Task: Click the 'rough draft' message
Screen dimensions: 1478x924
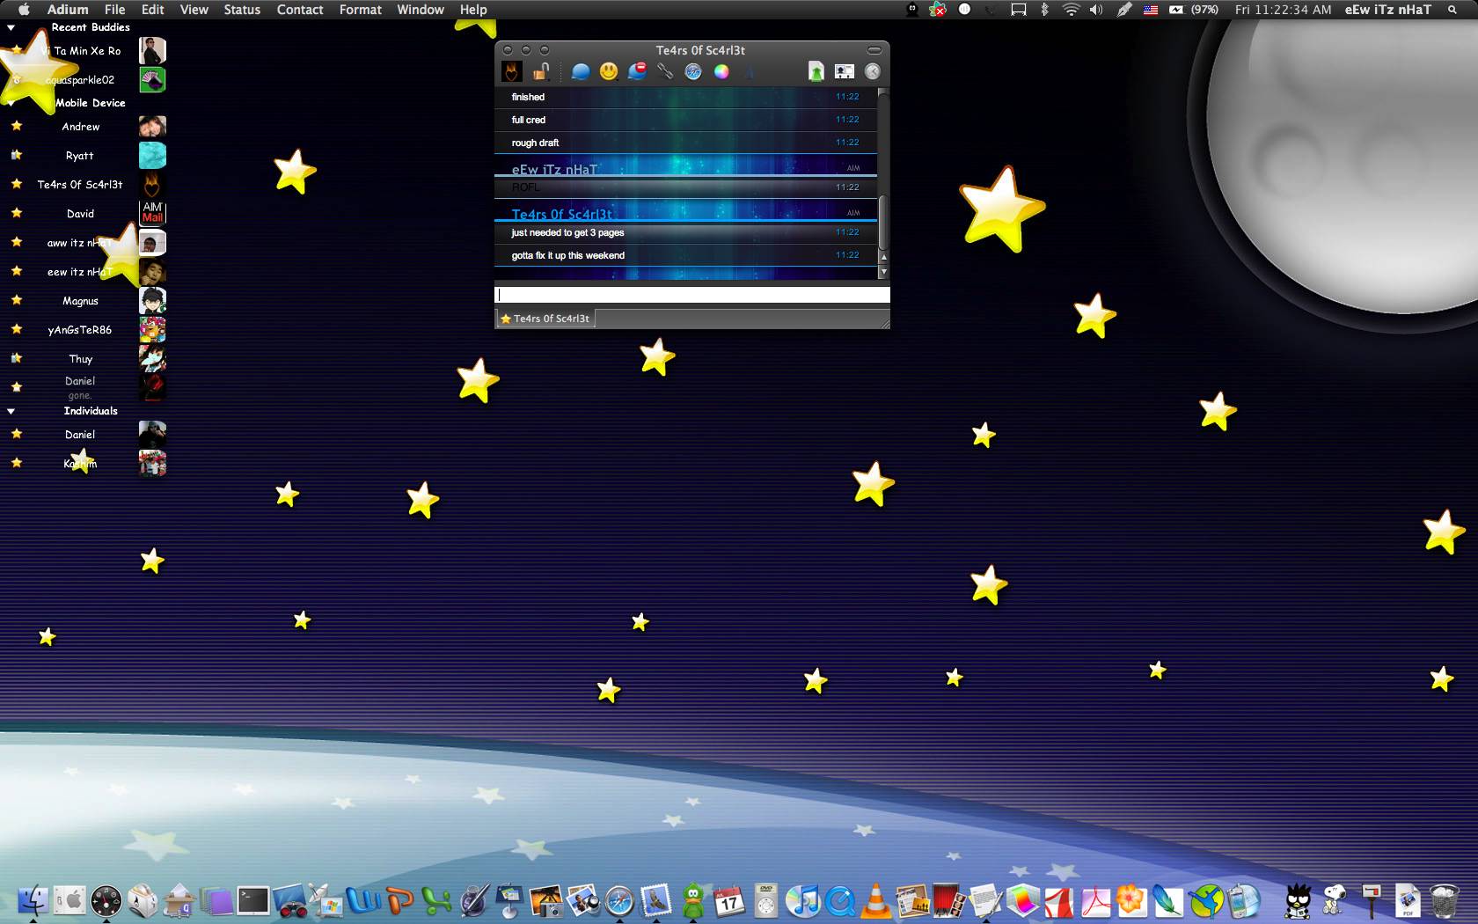Action: pos(535,143)
